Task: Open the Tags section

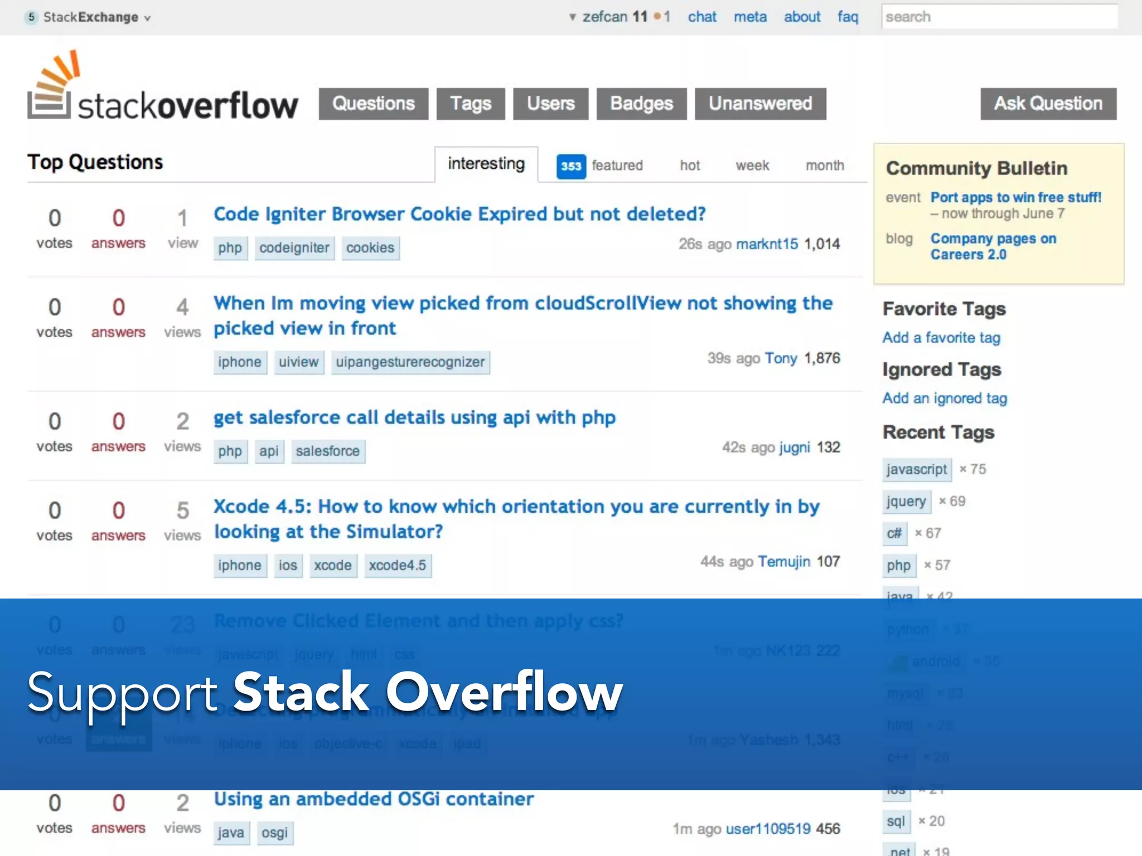Action: point(471,104)
